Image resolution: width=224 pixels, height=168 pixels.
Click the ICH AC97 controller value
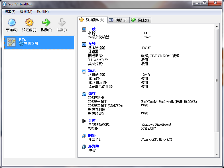[x=148, y=129]
